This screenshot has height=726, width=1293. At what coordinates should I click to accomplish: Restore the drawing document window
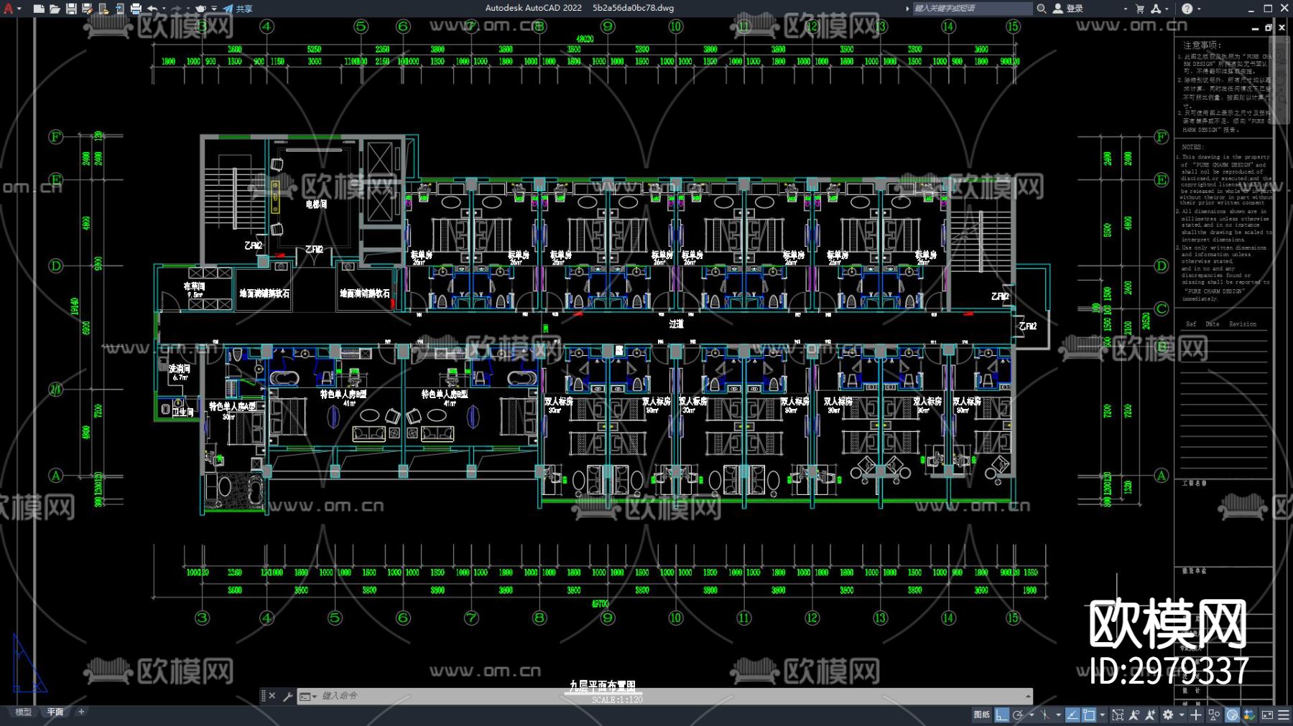1269,27
